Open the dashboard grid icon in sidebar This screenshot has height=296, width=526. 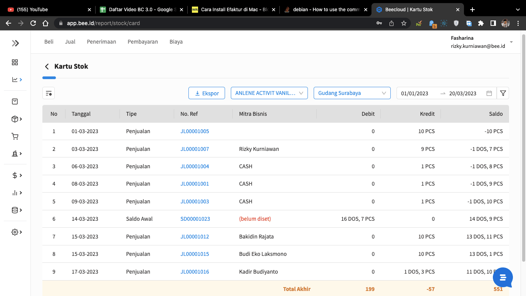15,63
